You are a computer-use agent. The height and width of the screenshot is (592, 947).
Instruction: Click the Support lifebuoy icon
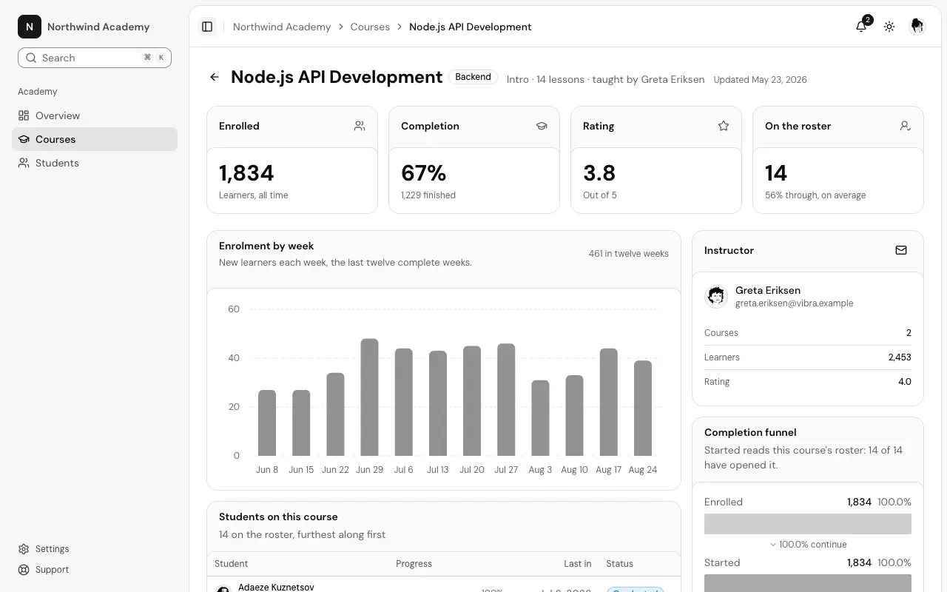click(x=24, y=570)
